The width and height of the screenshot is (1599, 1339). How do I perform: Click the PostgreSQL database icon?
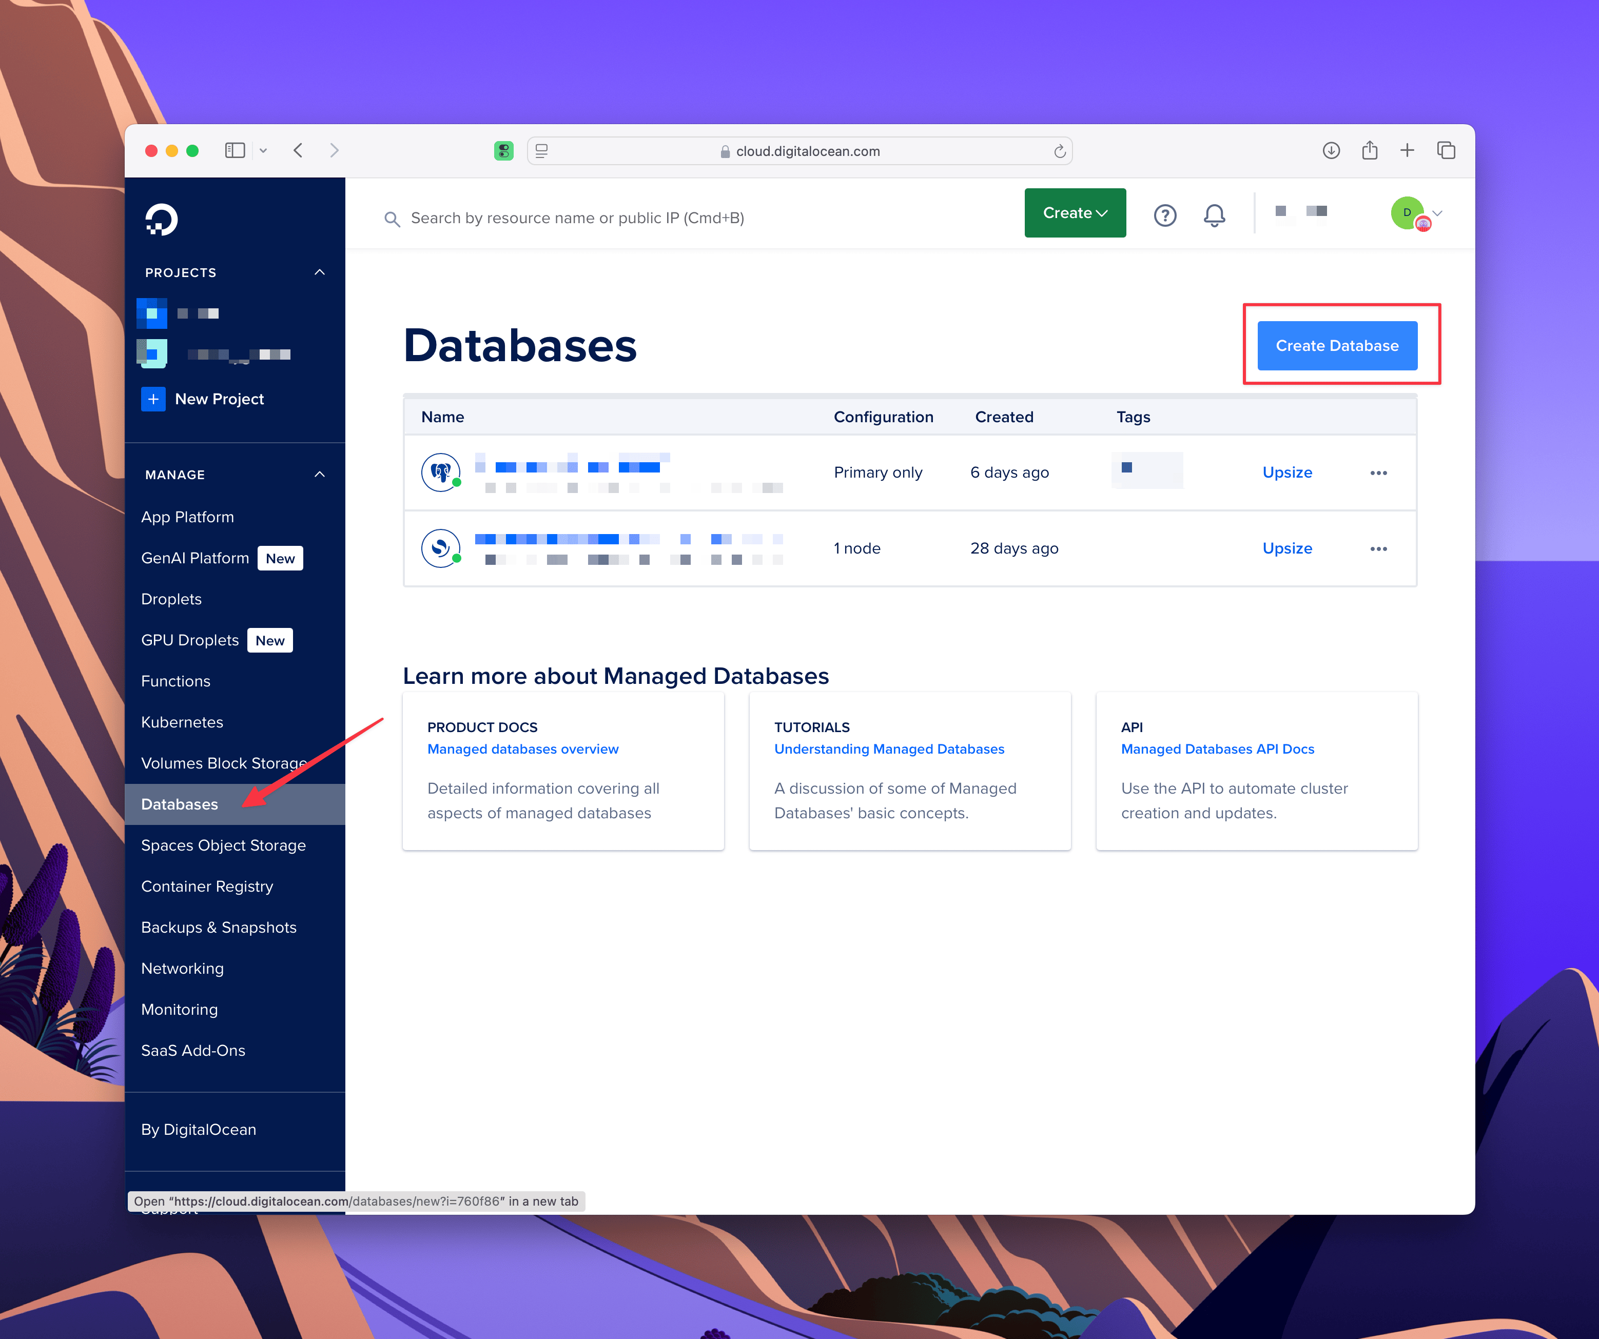click(x=441, y=472)
